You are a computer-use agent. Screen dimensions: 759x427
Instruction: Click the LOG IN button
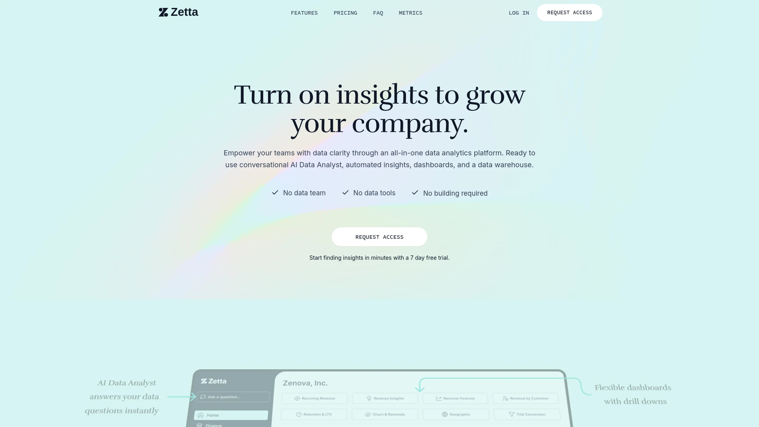click(x=519, y=13)
